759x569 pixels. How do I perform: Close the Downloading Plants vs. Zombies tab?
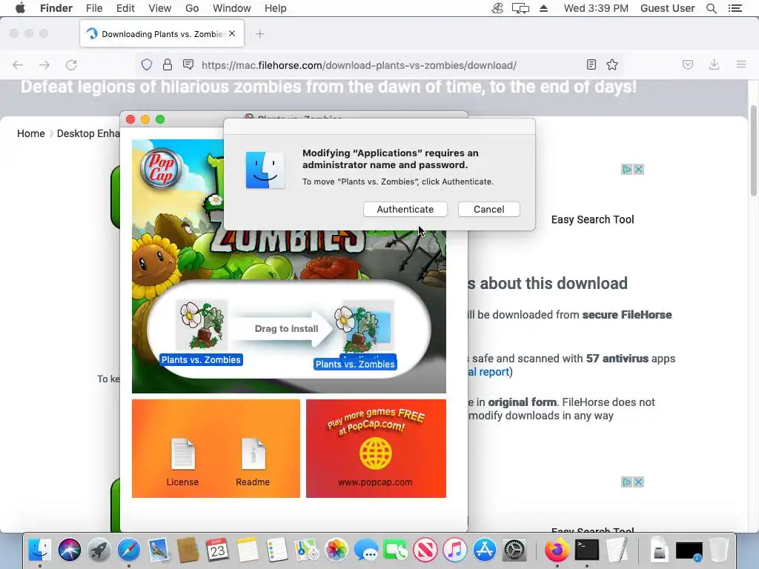click(x=232, y=33)
